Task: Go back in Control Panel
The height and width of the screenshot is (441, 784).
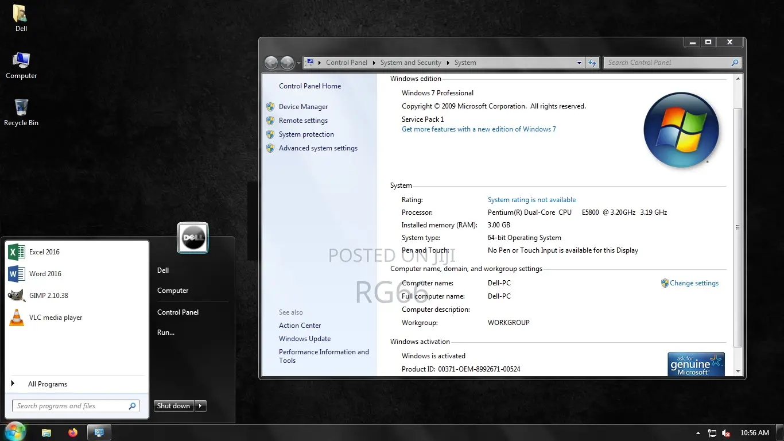Action: (x=271, y=63)
